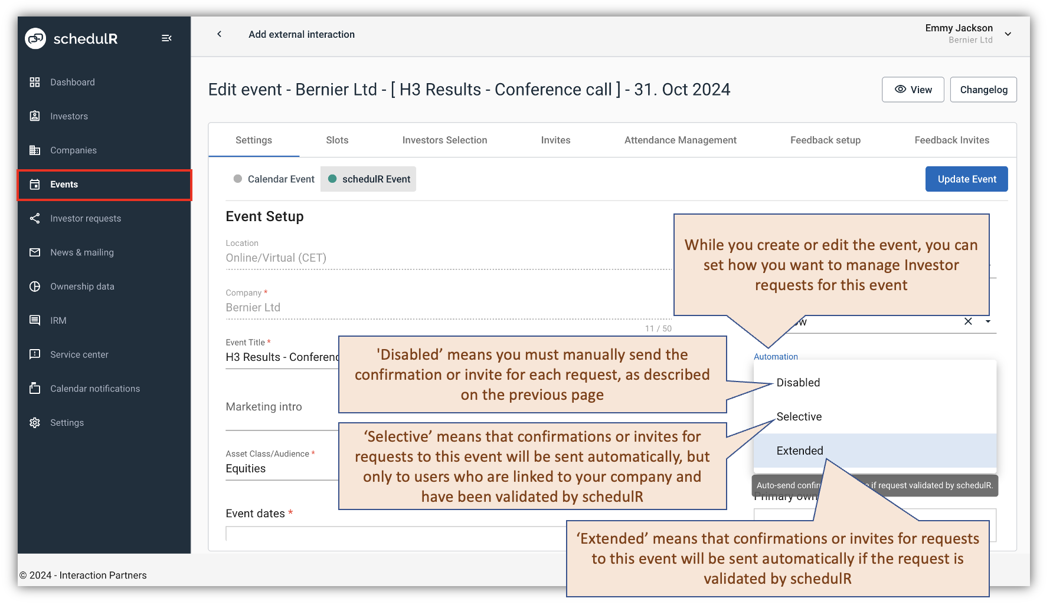Select Extended in the Automation dropdown

click(799, 451)
